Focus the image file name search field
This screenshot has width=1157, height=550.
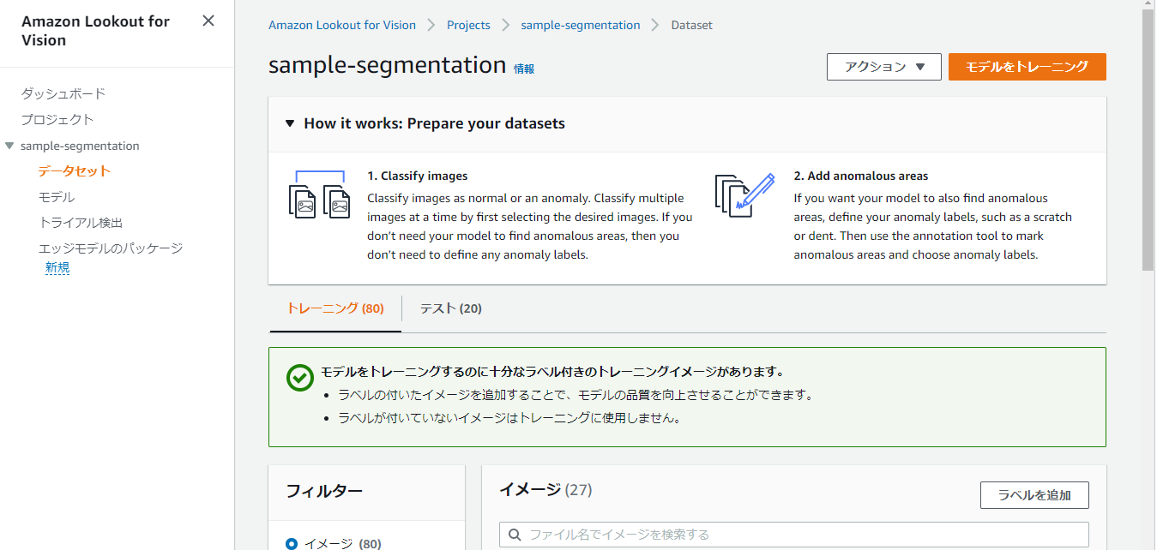tap(794, 535)
